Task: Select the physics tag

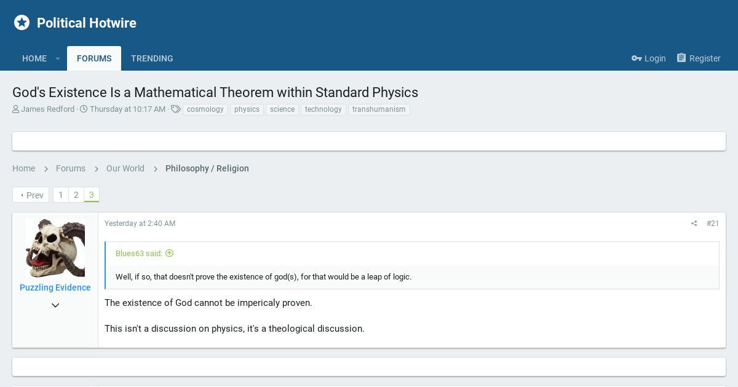Action: 247,109
